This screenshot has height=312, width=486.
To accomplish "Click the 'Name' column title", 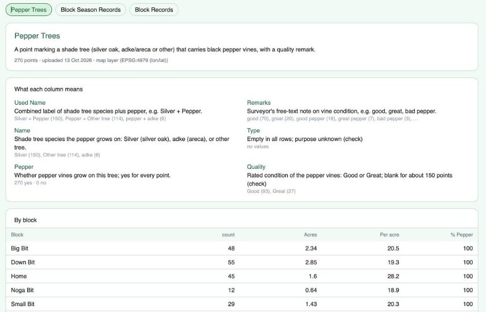I will click(x=22, y=130).
